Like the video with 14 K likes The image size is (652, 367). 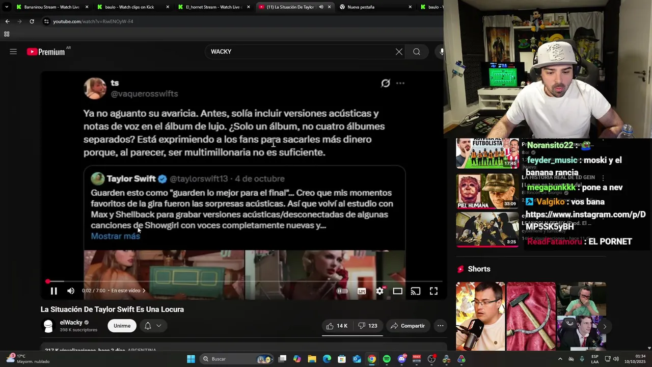pos(337,326)
